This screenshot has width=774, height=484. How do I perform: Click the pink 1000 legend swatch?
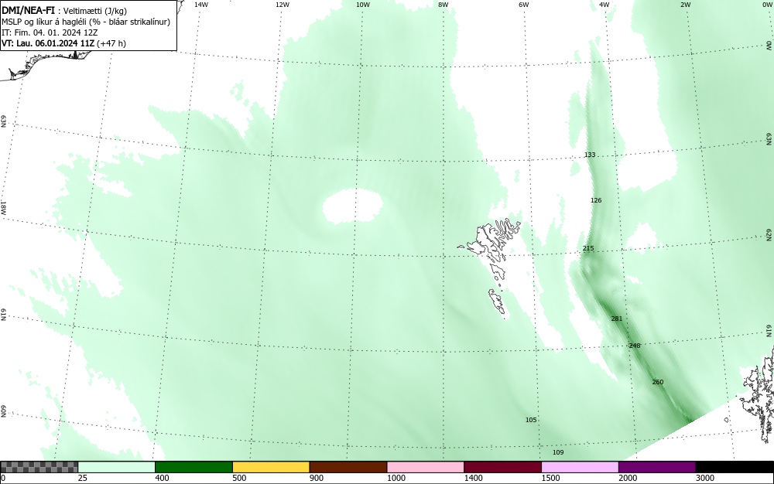tap(426, 467)
